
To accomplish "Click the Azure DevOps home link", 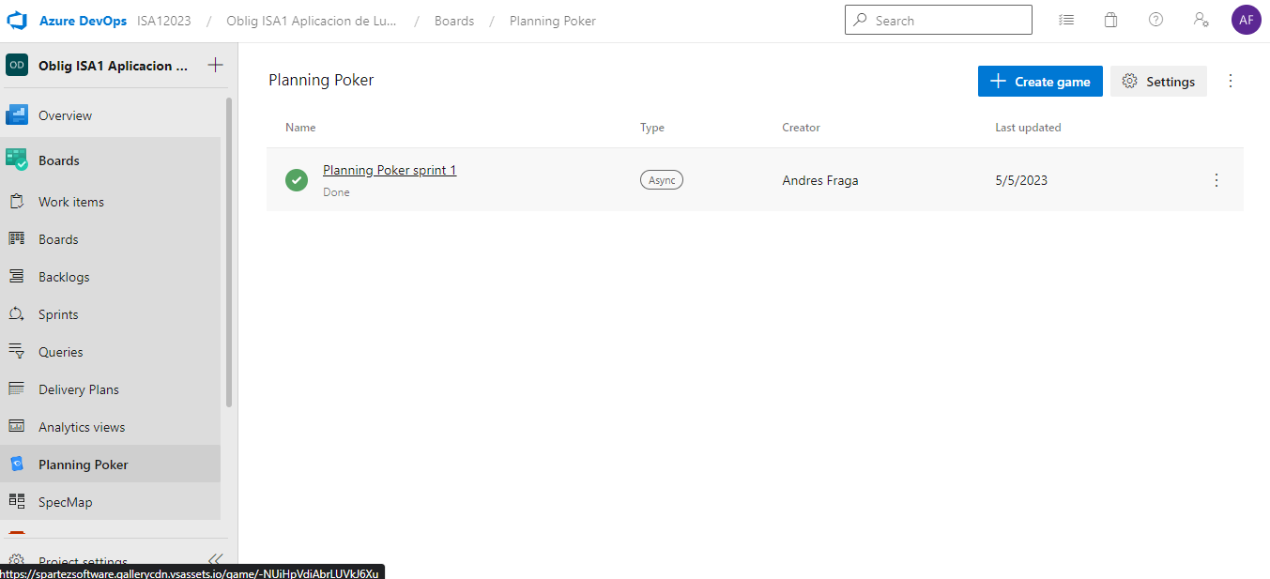I will point(83,21).
